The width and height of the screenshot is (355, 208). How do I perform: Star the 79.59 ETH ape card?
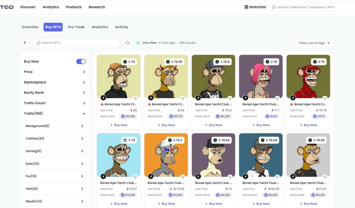click(x=325, y=177)
